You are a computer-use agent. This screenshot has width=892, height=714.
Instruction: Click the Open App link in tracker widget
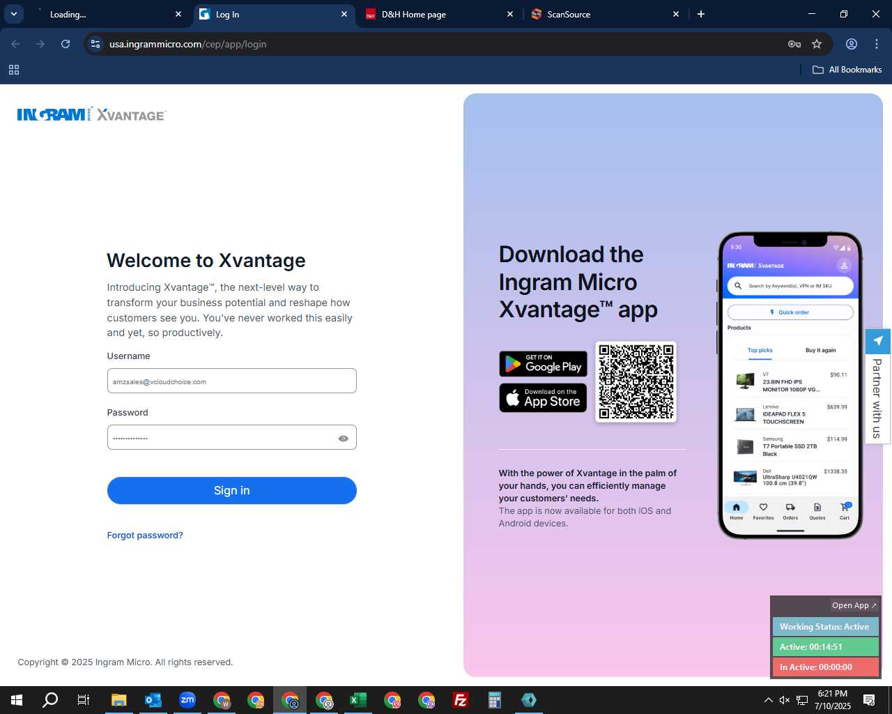click(854, 605)
